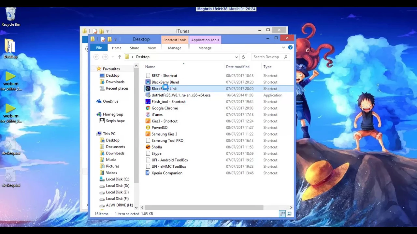The width and height of the screenshot is (417, 234).
Task: Click the Help question mark icon
Action: pos(290,48)
